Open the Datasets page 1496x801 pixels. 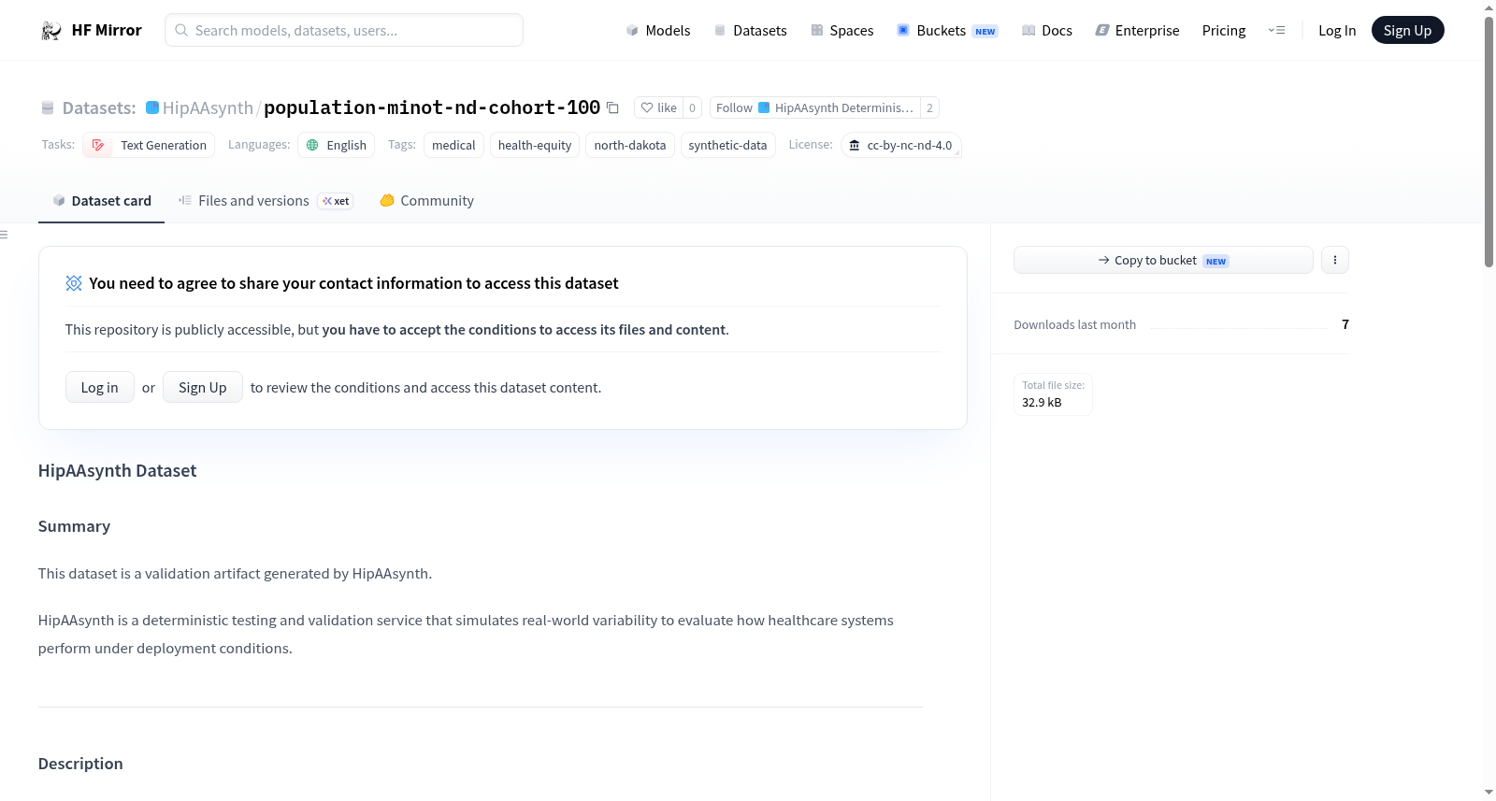pyautogui.click(x=751, y=31)
